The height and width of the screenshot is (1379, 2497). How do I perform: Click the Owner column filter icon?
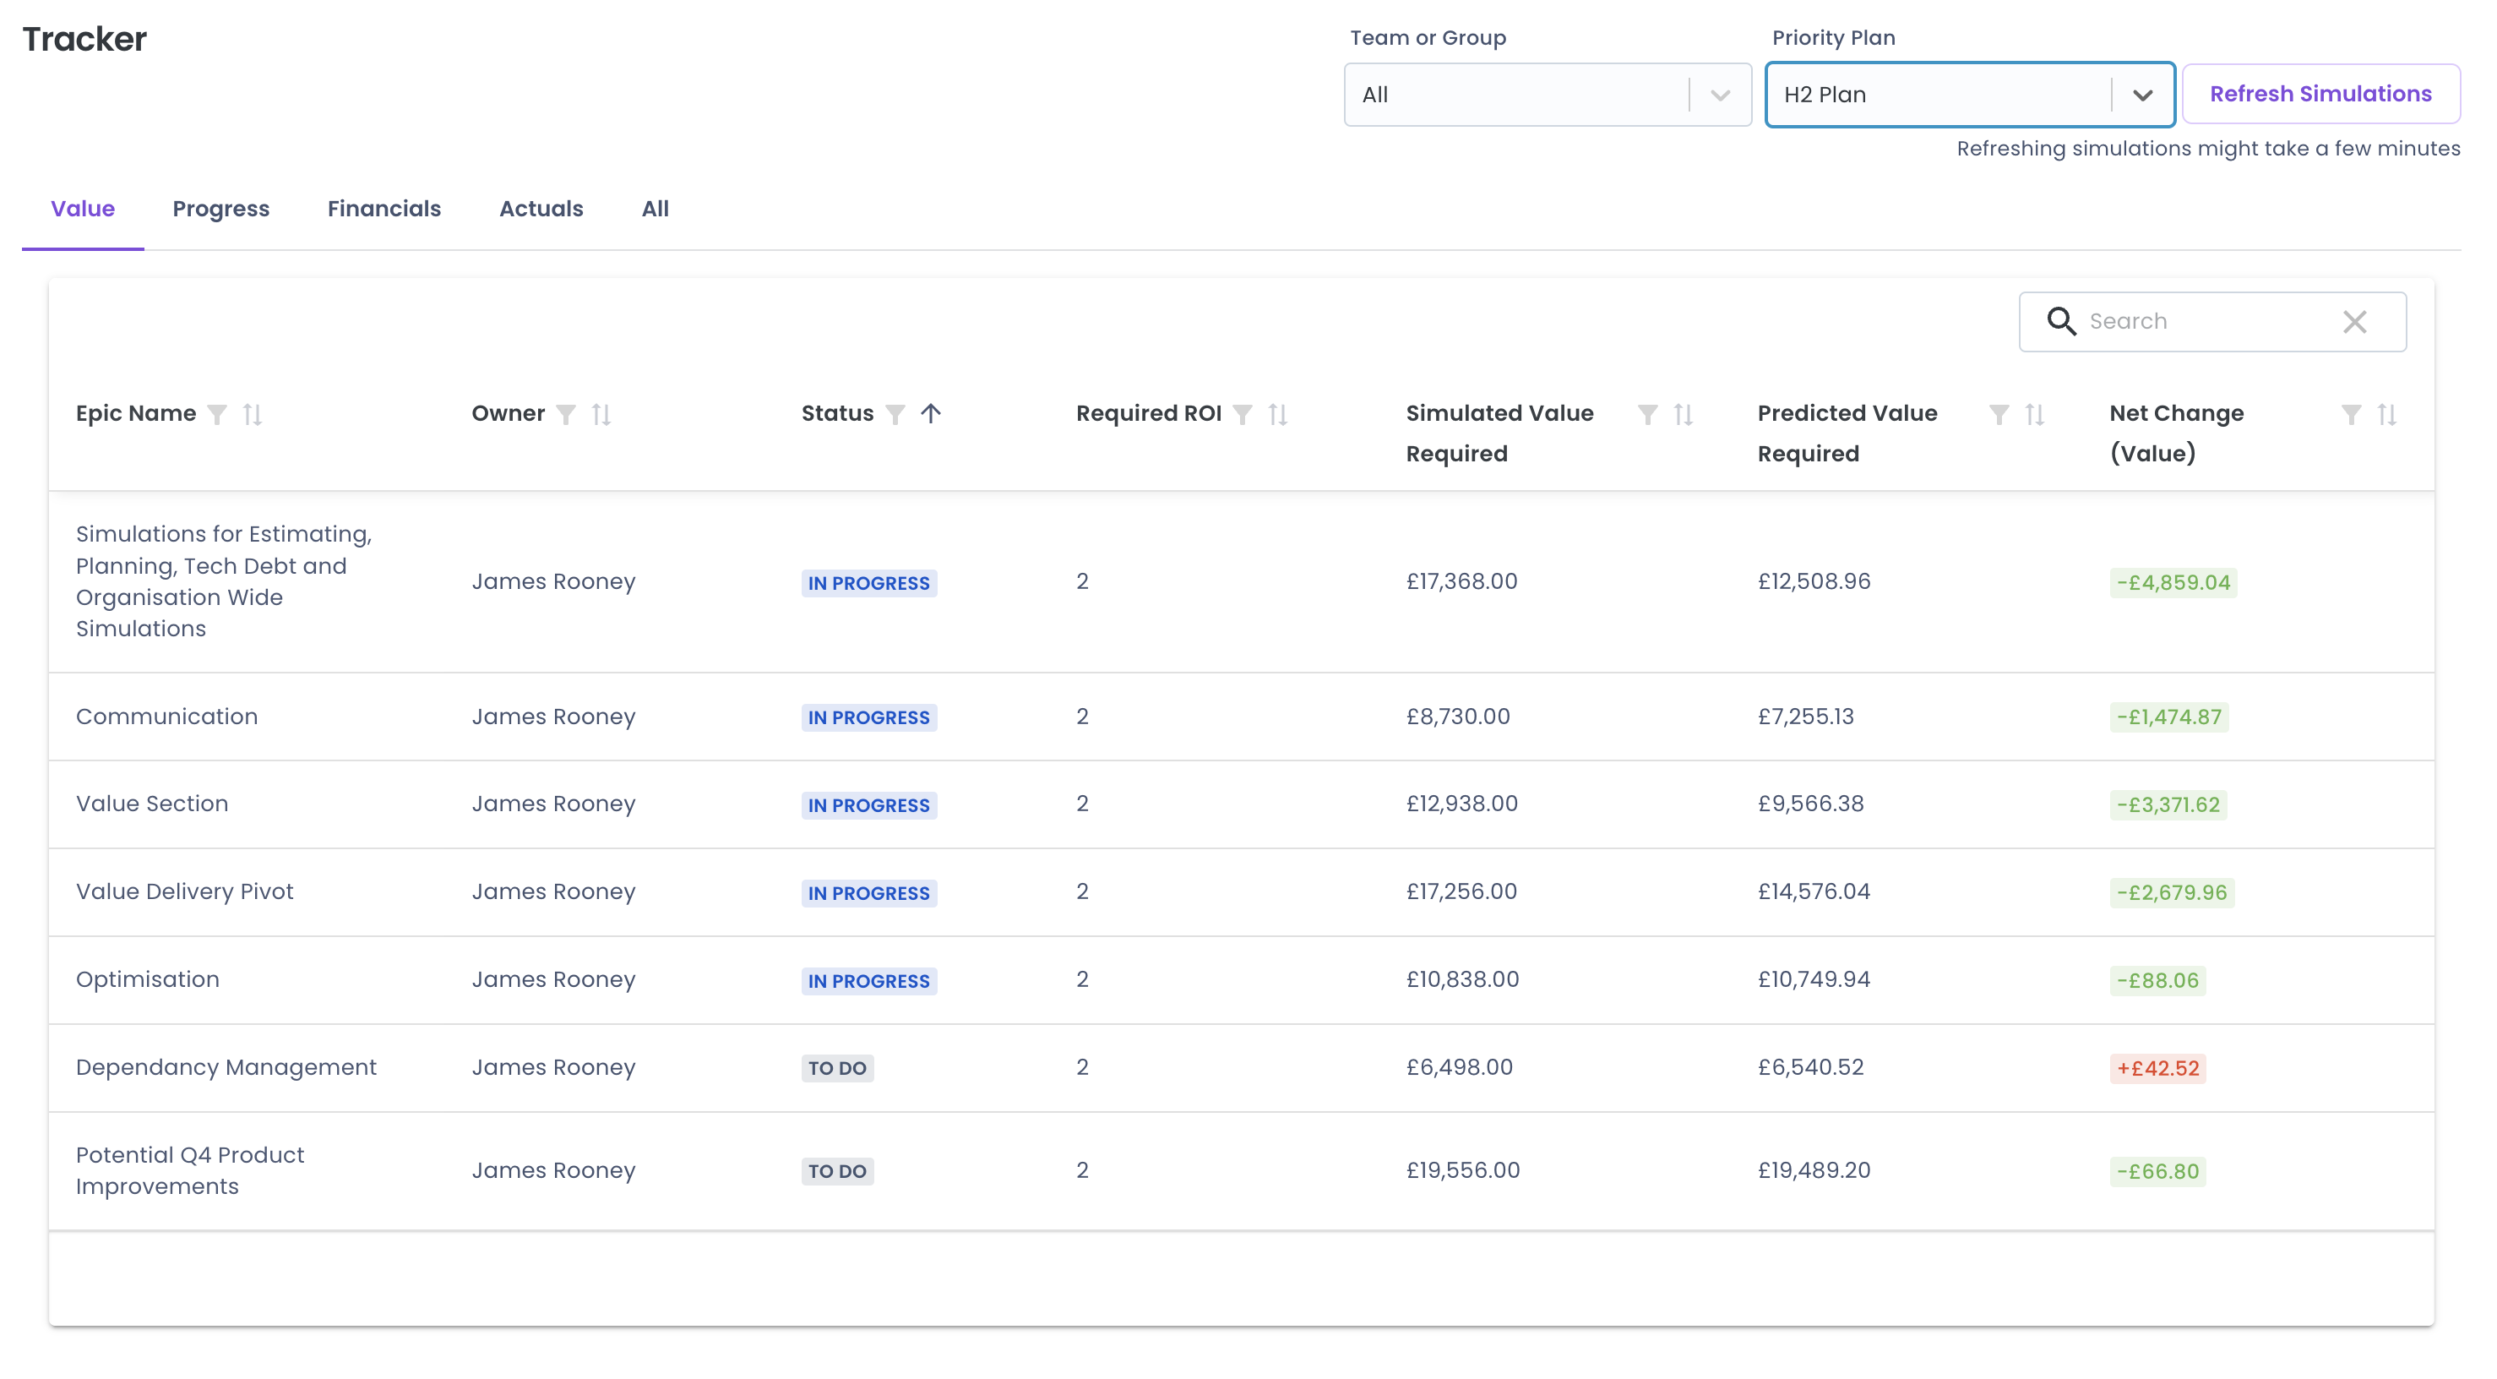(x=566, y=415)
